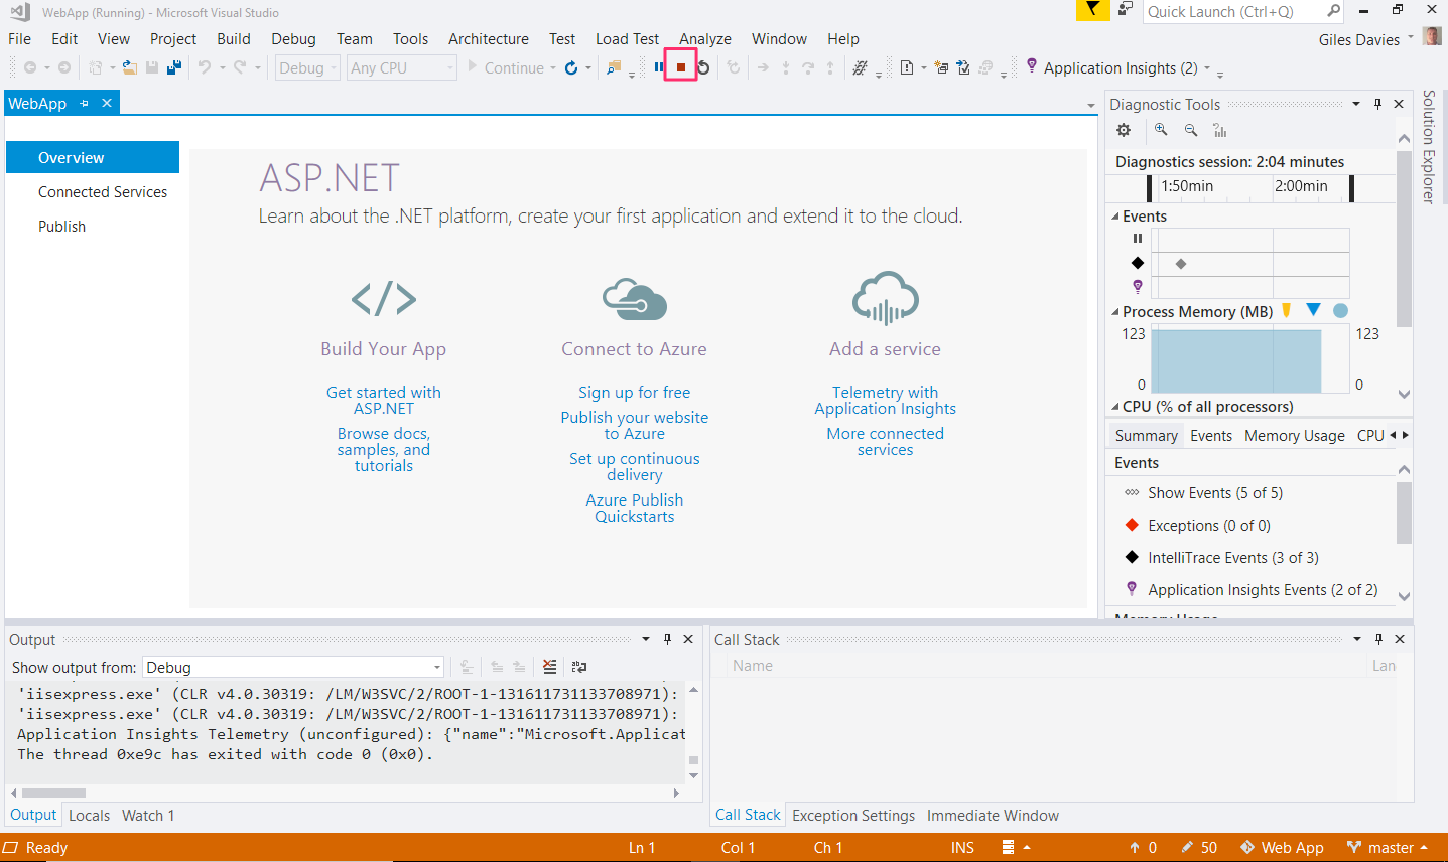Zoom in on diagnostics timeline

click(x=1160, y=130)
